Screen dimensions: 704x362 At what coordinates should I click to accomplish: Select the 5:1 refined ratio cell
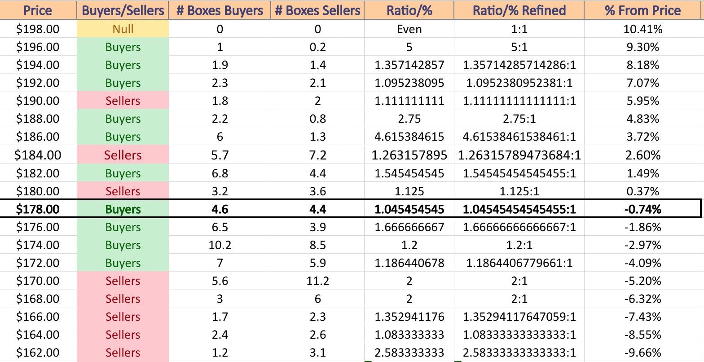(x=519, y=47)
